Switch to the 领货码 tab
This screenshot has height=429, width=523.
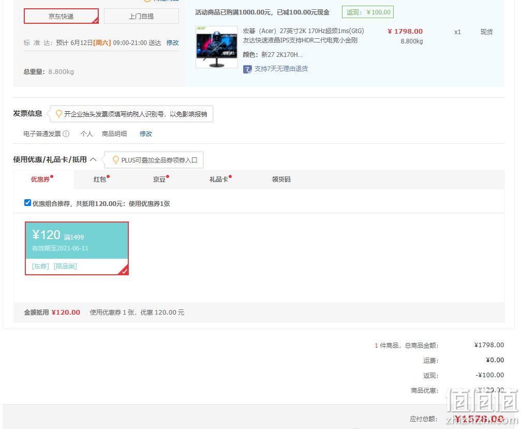coord(281,180)
